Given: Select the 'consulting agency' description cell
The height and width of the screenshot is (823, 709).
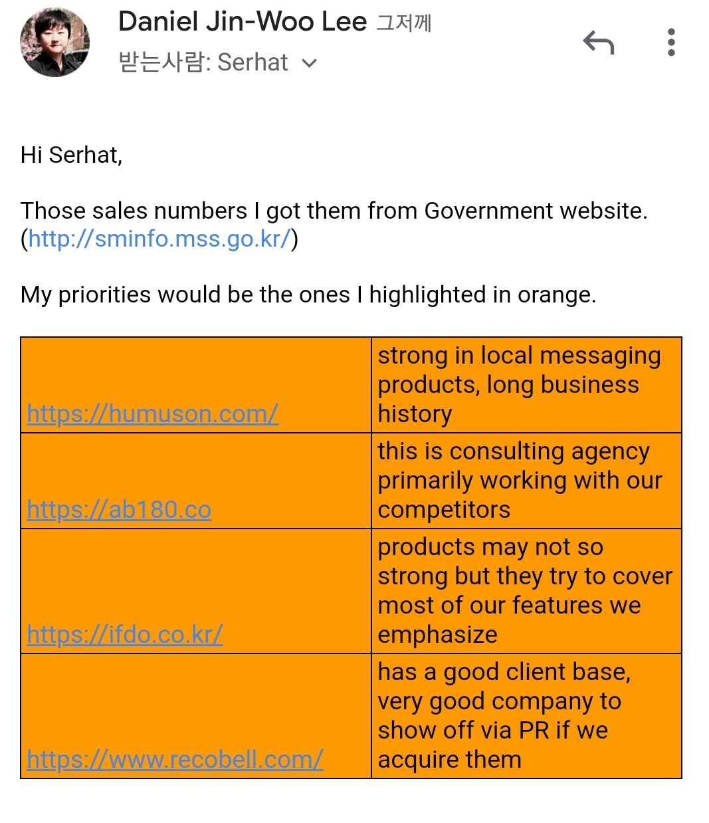Looking at the screenshot, I should click(526, 481).
